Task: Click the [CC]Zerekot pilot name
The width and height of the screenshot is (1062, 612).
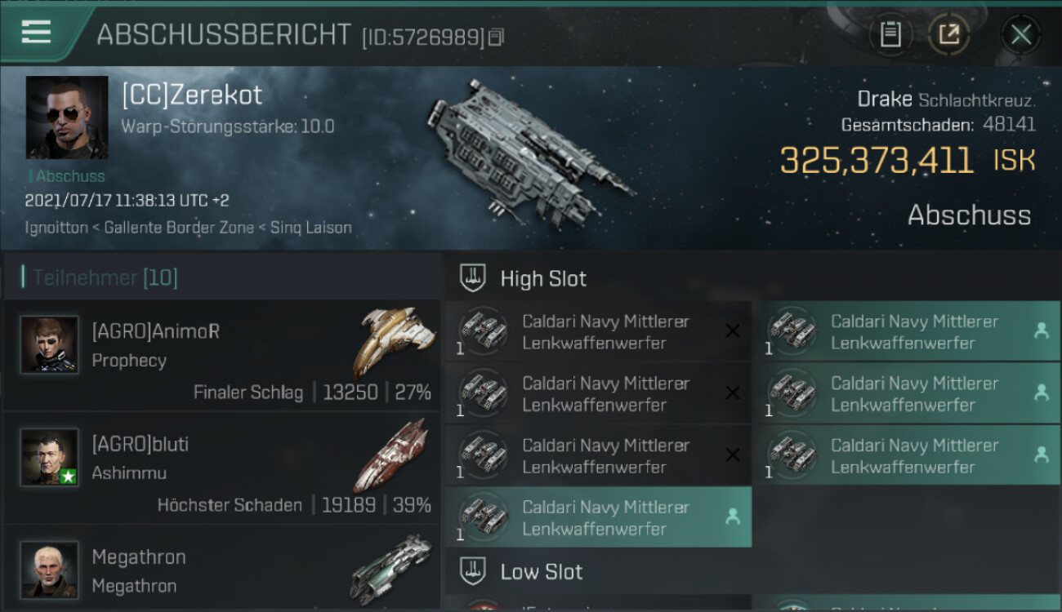Action: (192, 95)
